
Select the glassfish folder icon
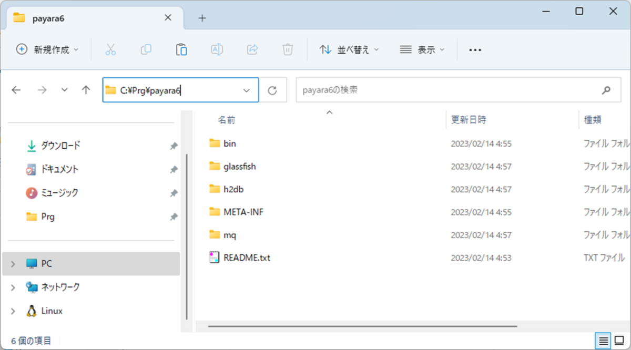point(214,166)
